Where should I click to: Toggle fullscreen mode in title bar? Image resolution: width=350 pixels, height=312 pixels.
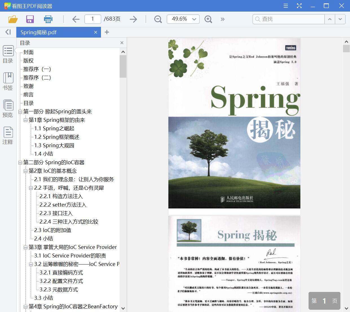(299, 6)
